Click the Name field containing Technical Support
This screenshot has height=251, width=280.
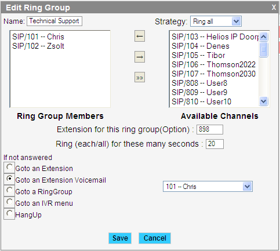click(54, 21)
